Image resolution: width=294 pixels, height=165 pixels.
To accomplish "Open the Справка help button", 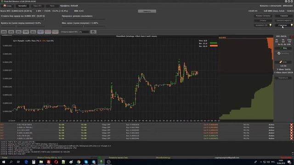I will click(284, 16).
